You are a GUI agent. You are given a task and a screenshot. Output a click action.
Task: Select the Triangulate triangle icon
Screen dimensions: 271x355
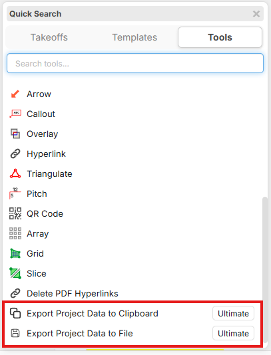[15, 174]
